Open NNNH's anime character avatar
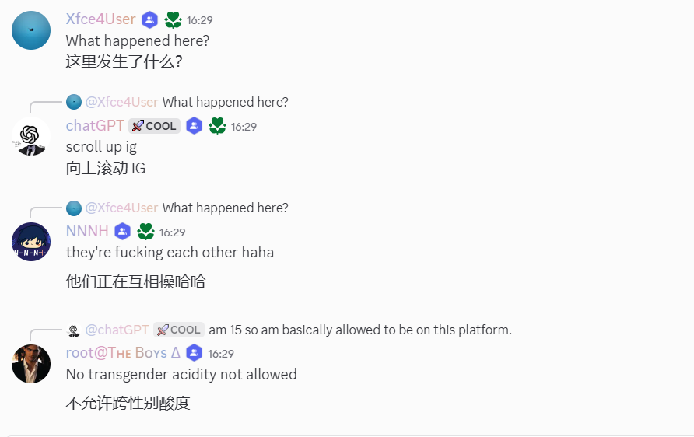Viewport: 694px width, 437px height. tap(31, 242)
